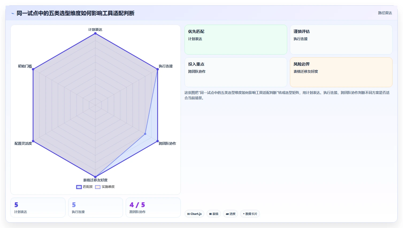Click the 表格 tag
The height and width of the screenshot is (228, 403).
(x=214, y=214)
